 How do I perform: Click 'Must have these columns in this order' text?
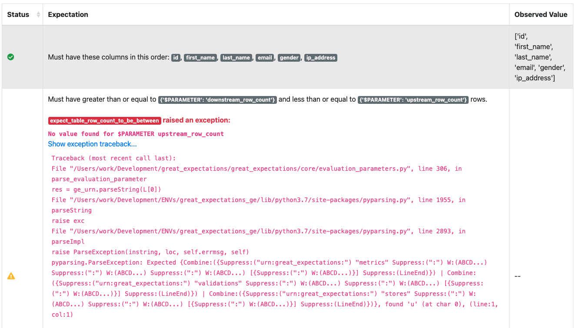pos(109,57)
